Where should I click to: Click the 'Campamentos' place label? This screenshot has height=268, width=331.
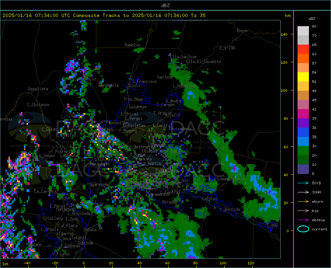[158, 194]
